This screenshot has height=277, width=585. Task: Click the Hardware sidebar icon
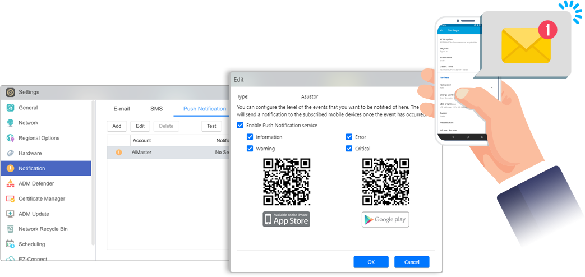(x=11, y=153)
